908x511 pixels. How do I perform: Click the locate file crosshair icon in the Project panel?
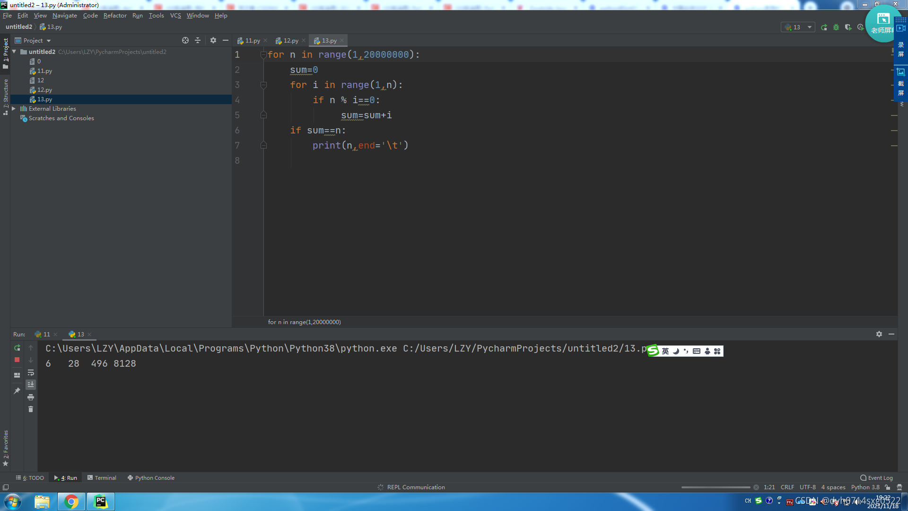tap(185, 41)
